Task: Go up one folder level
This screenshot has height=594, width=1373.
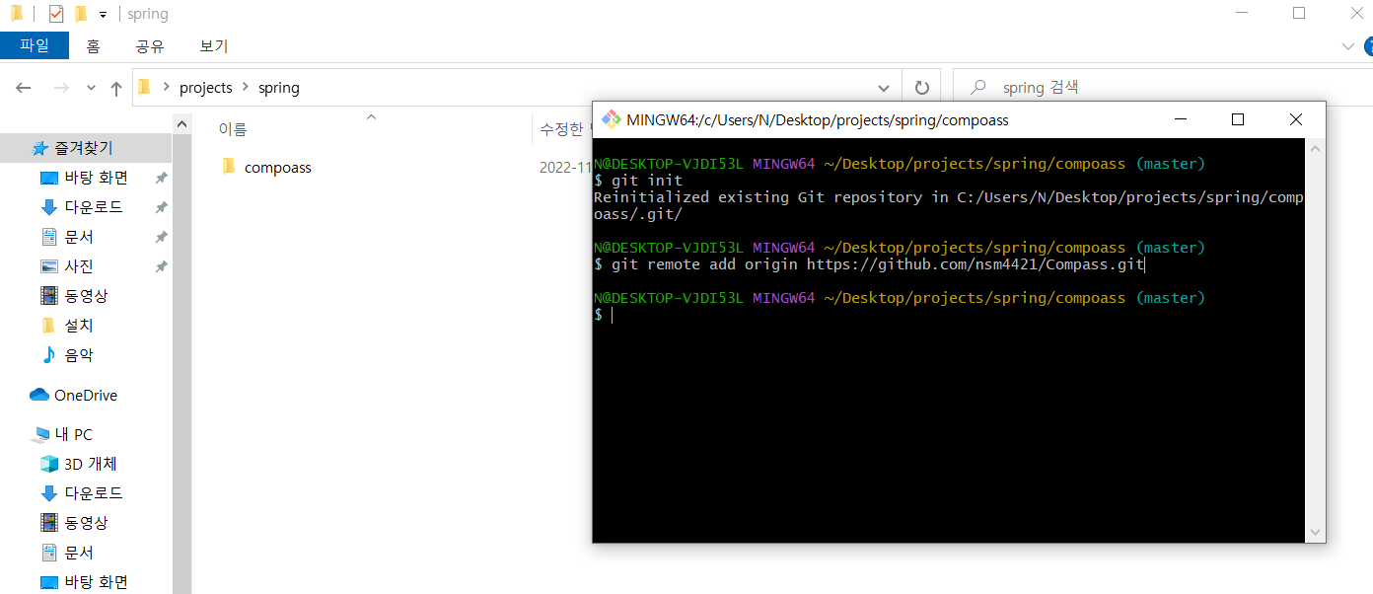Action: 116,88
